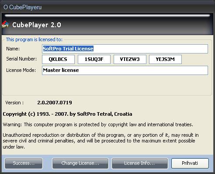This screenshot has height=174, width=215.
Task: Click the CubePlayer 2.0 header title
Action: (37, 25)
